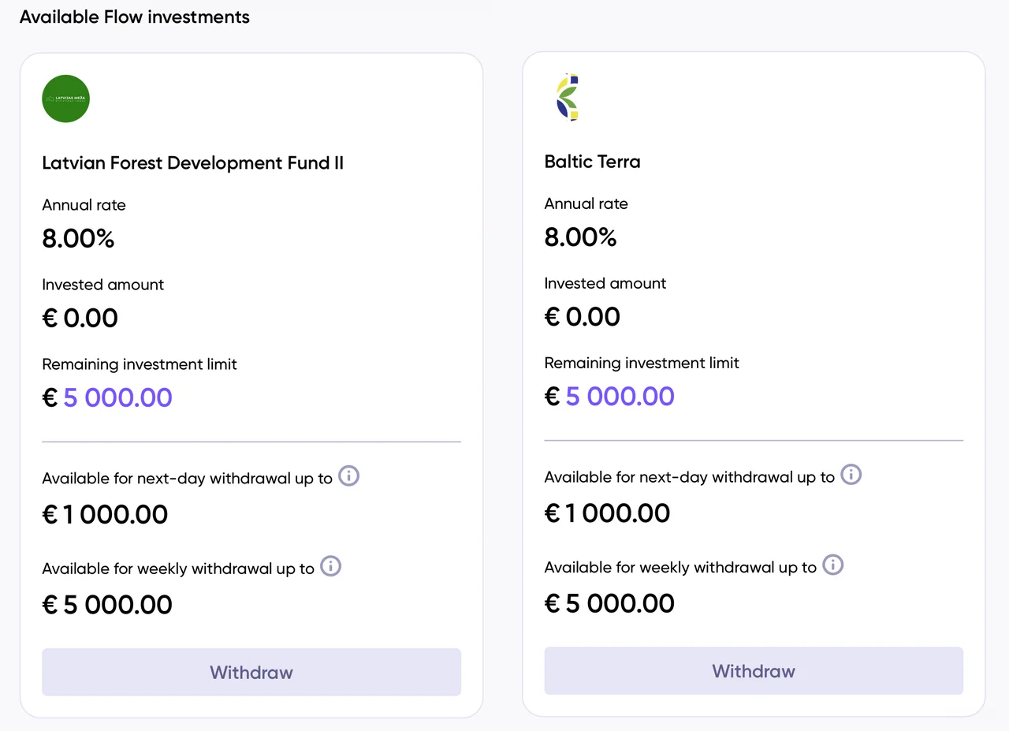Click the 5 000.00 remaining limit in Latvian Forest card

pyautogui.click(x=117, y=397)
